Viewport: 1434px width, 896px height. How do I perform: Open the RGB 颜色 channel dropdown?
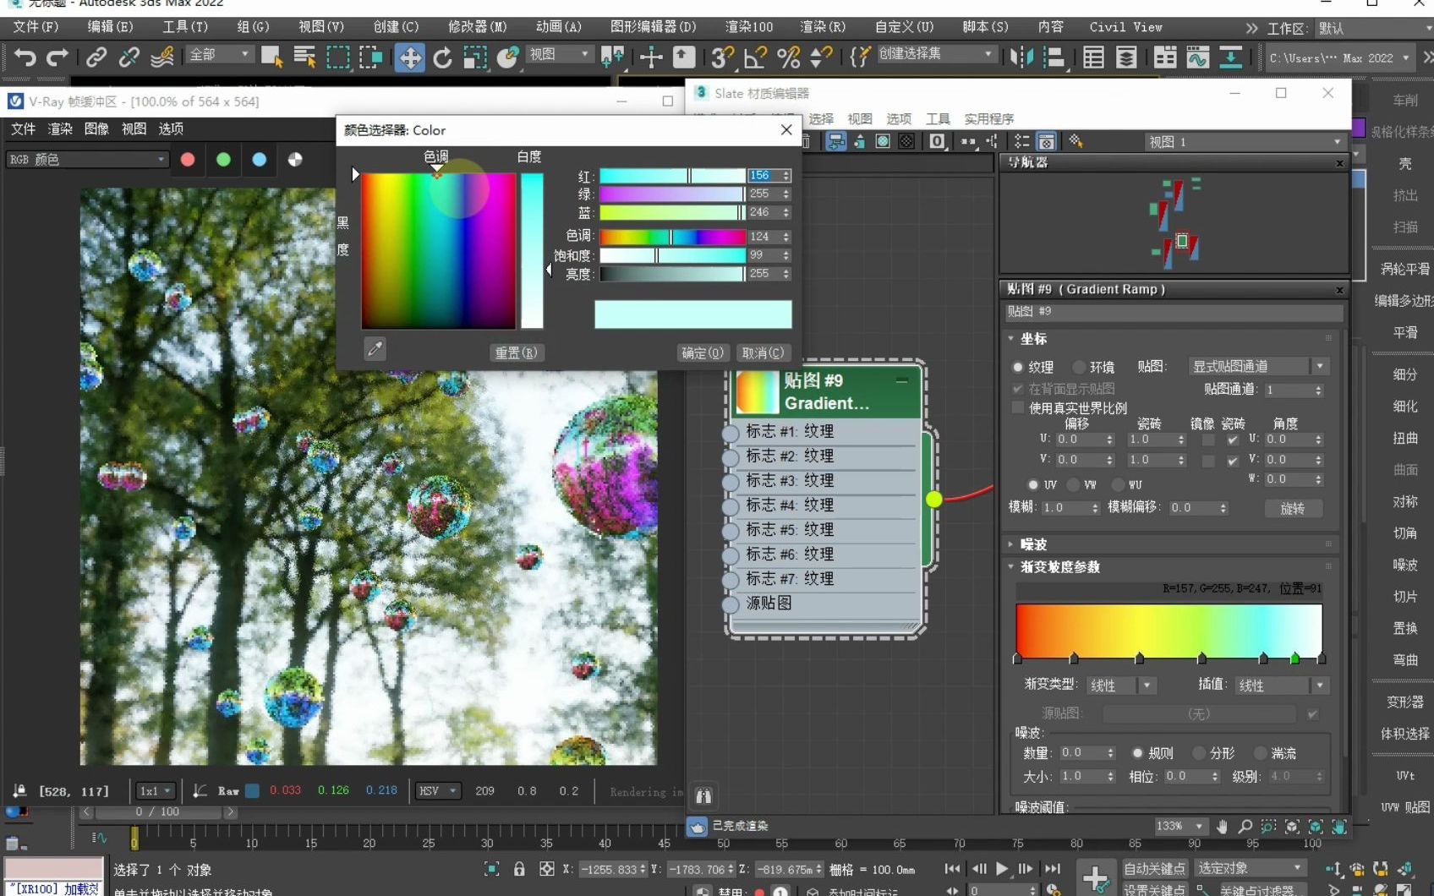pos(87,159)
